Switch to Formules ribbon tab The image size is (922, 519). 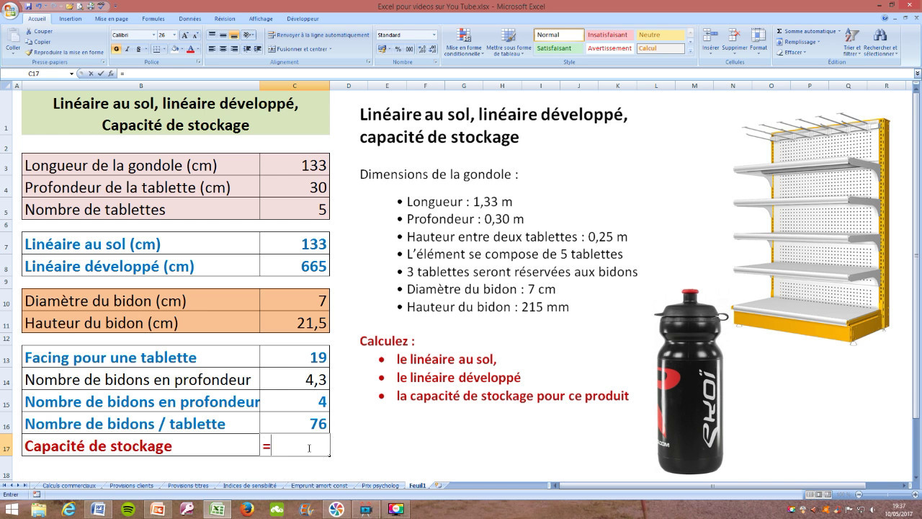point(153,19)
